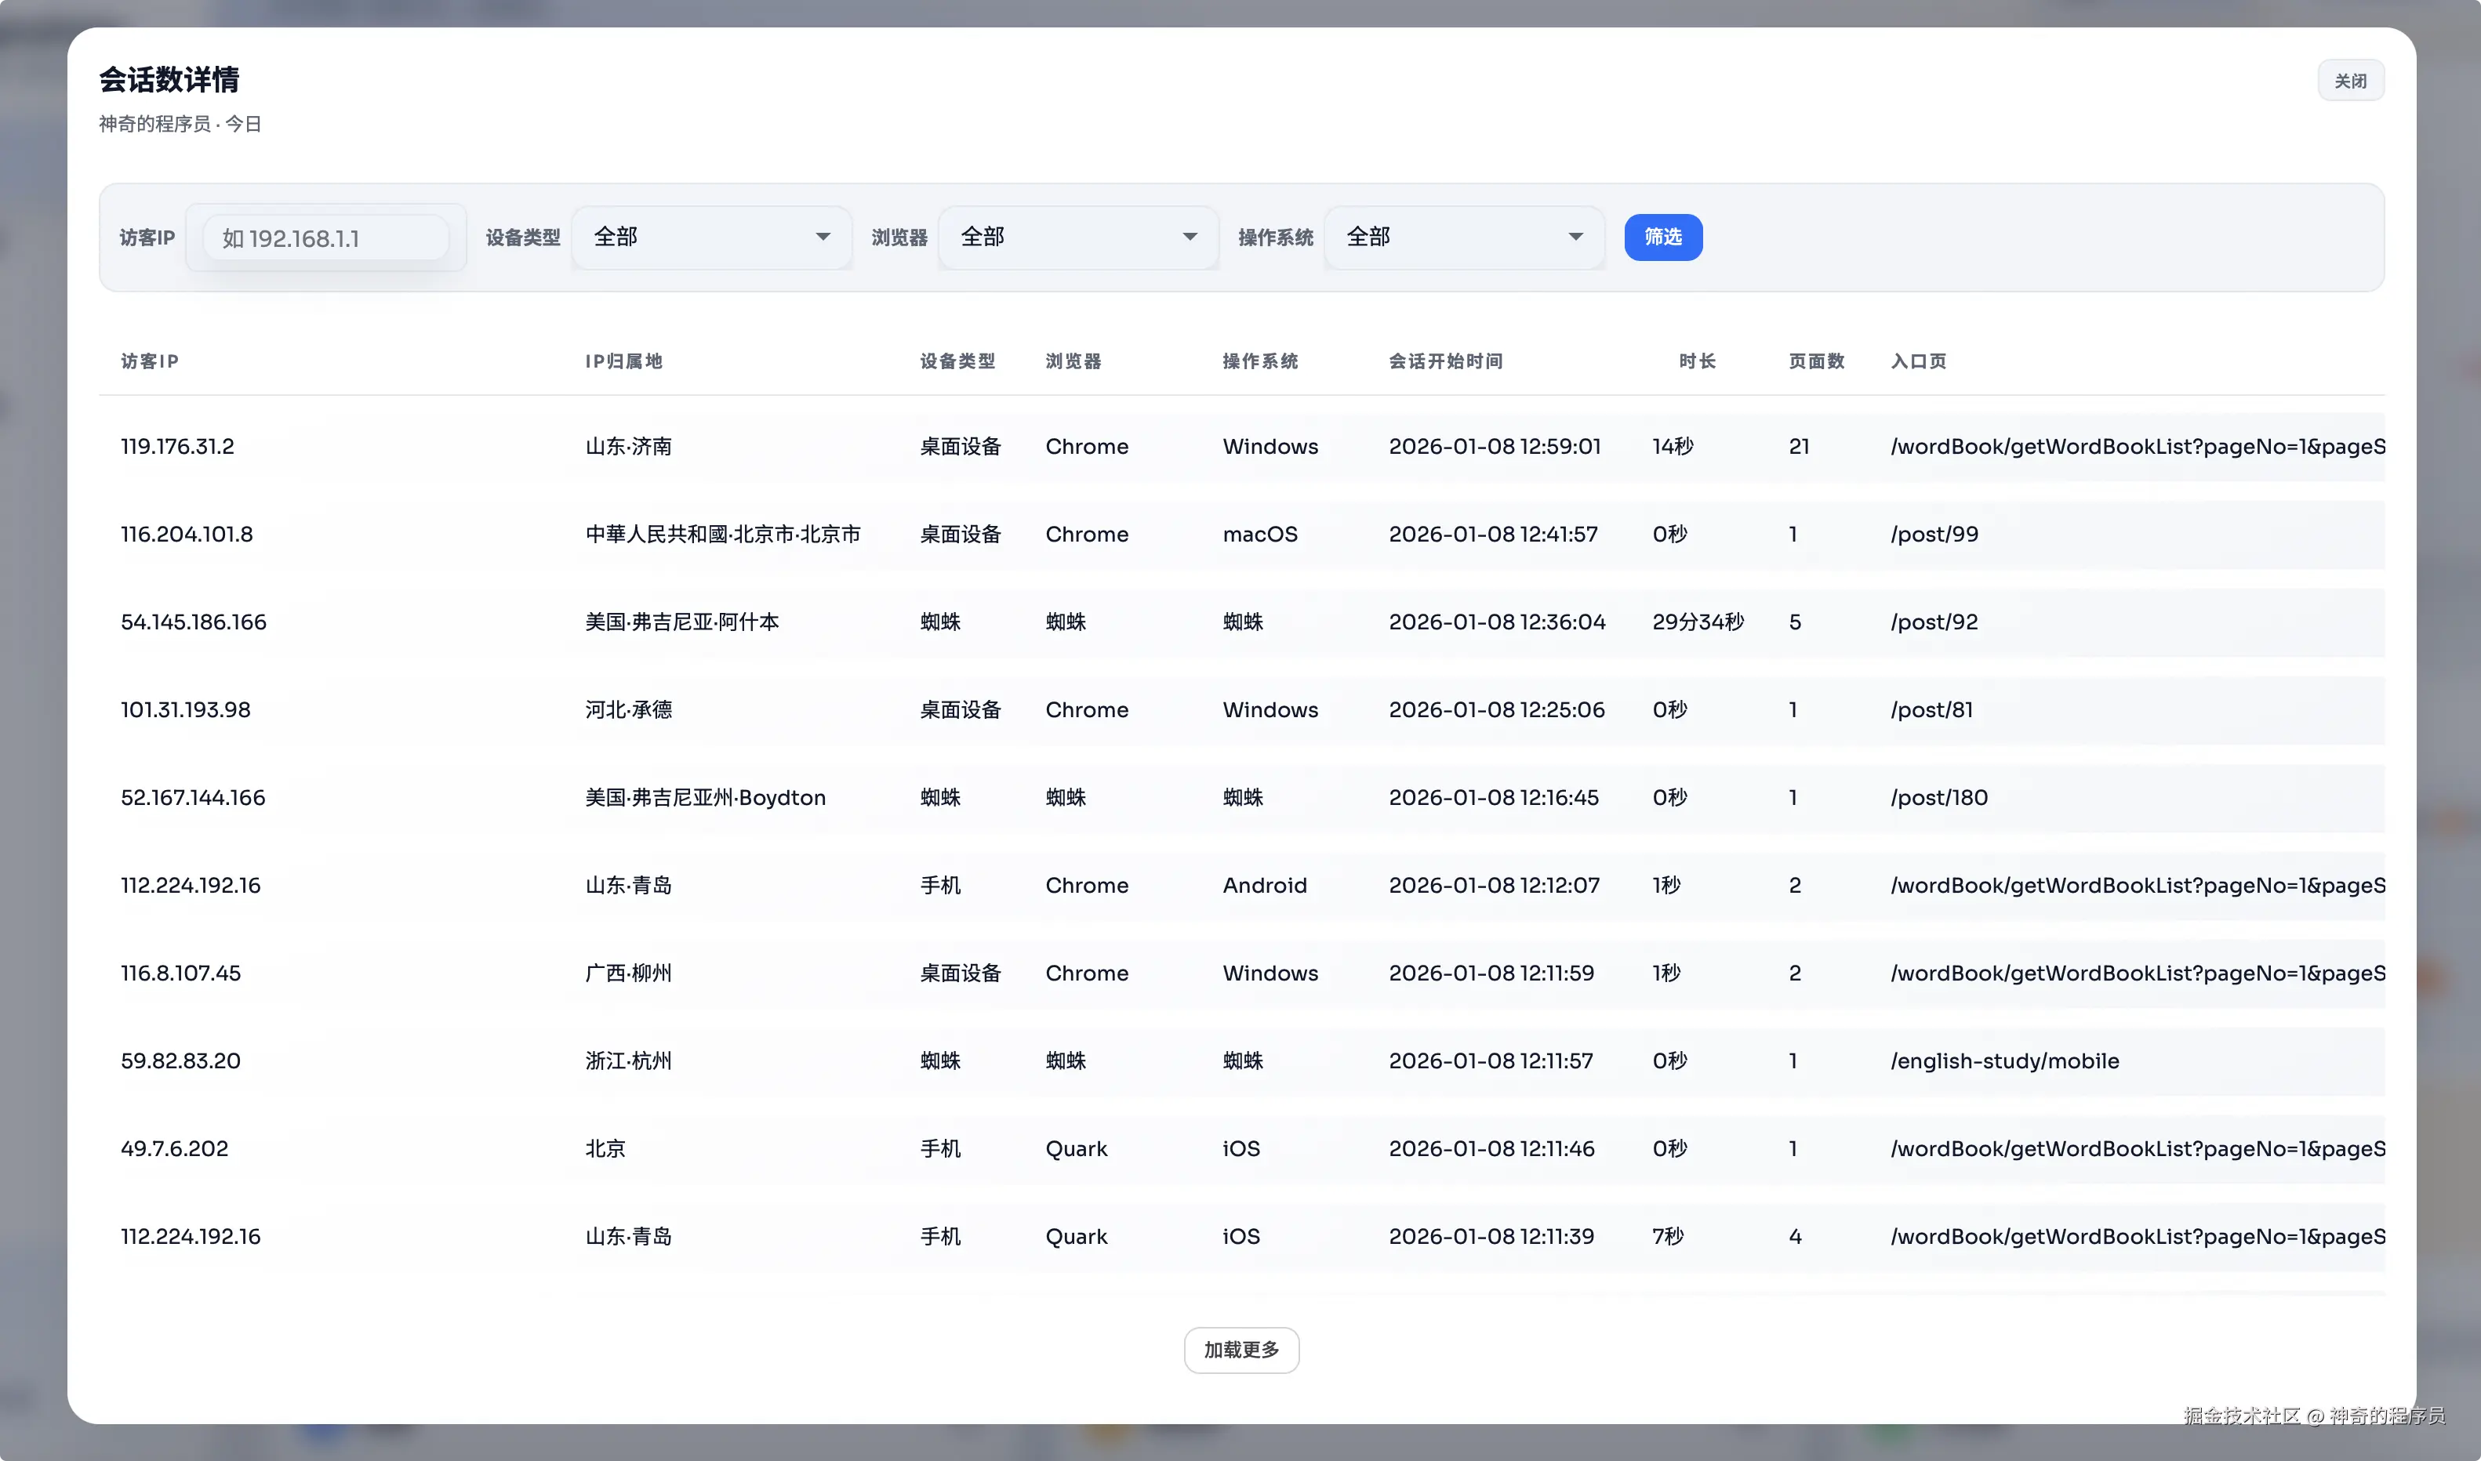Click the /english-study/mobile entry page

(2003, 1060)
